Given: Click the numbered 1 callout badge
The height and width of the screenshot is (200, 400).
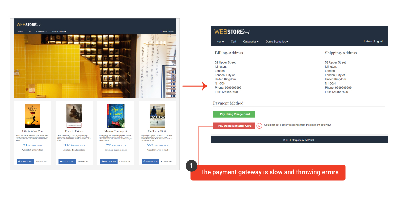Looking at the screenshot, I should [x=191, y=166].
